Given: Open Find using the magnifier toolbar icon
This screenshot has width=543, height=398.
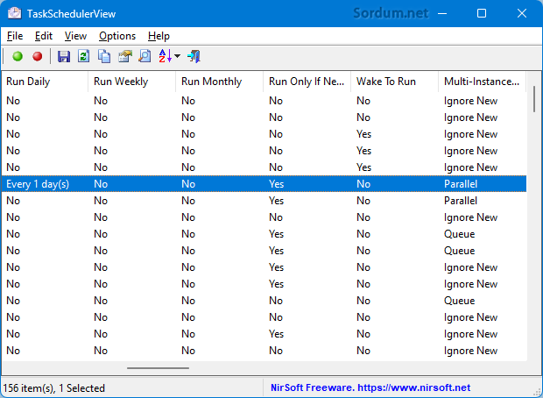Looking at the screenshot, I should (x=145, y=56).
